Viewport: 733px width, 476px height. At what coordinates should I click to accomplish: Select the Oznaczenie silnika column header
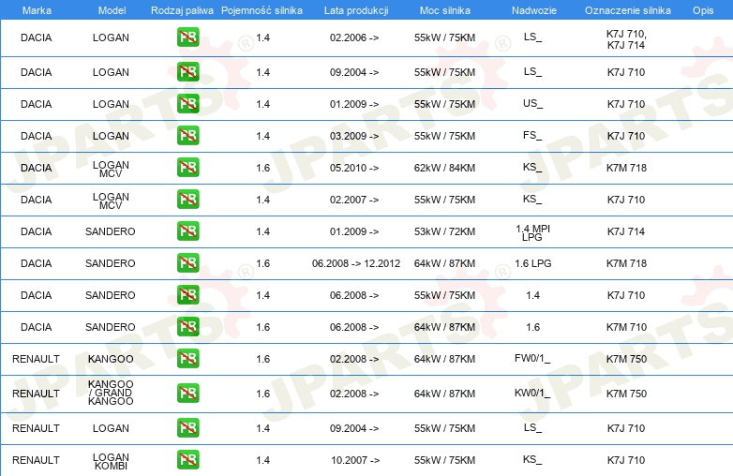click(x=626, y=9)
